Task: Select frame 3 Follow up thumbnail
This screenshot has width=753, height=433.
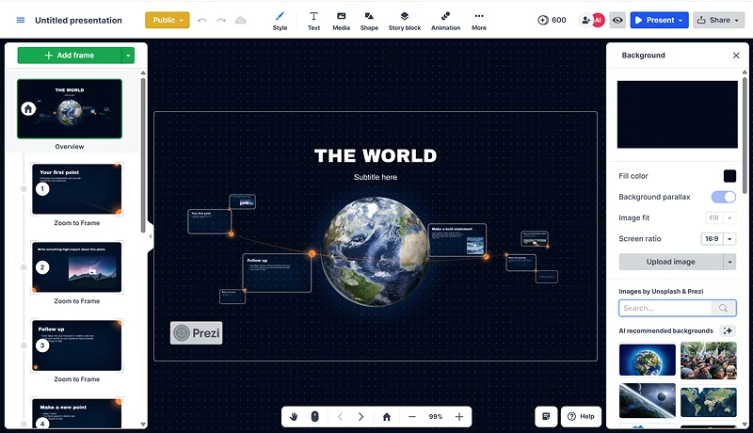Action: coord(77,345)
